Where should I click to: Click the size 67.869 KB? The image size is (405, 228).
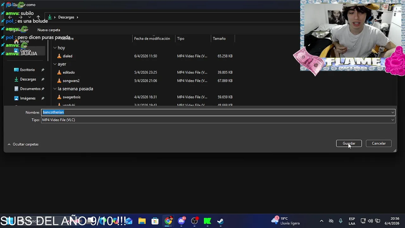[225, 81]
